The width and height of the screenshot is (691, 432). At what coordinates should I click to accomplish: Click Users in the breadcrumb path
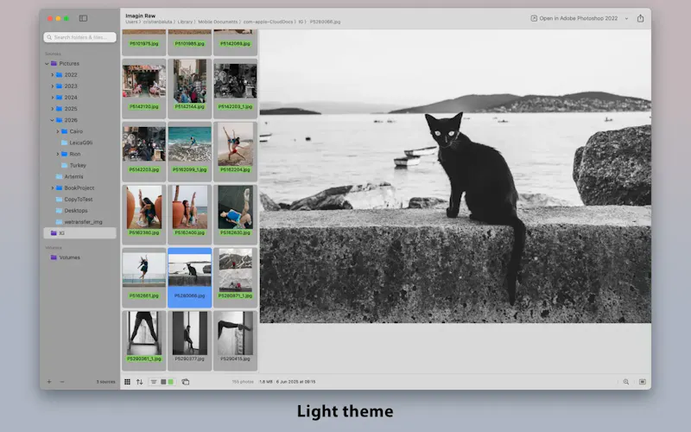[x=132, y=22]
